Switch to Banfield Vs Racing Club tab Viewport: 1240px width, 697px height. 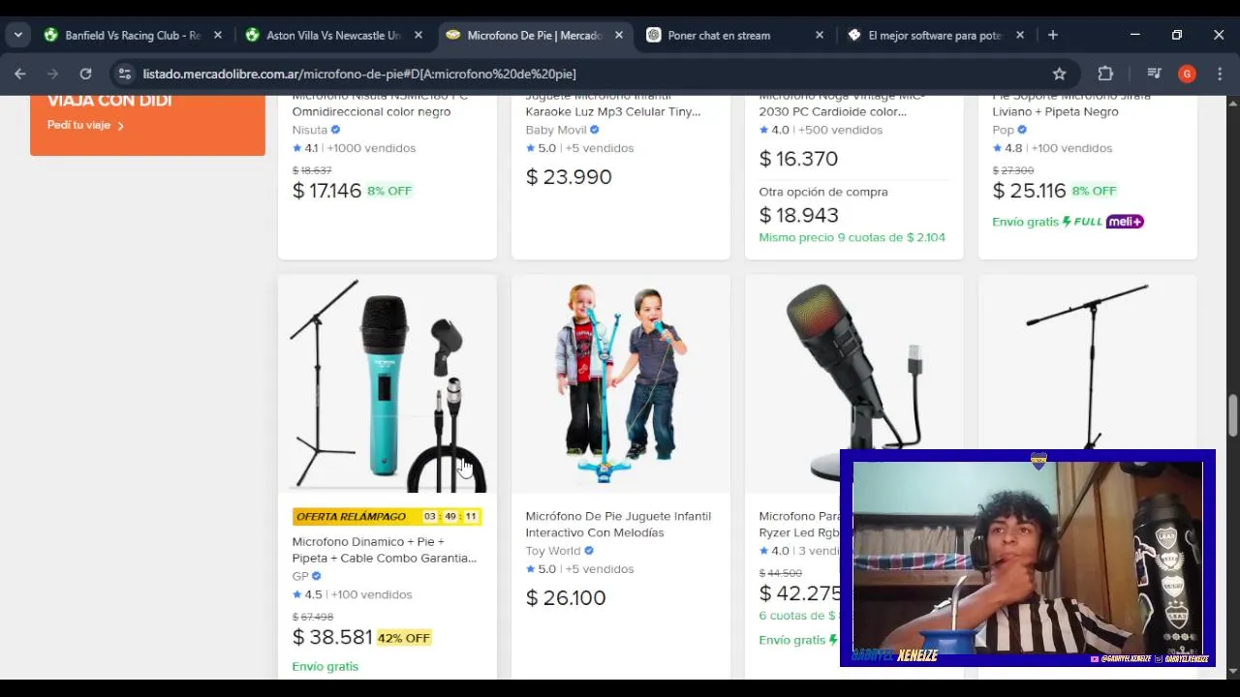[x=132, y=35]
